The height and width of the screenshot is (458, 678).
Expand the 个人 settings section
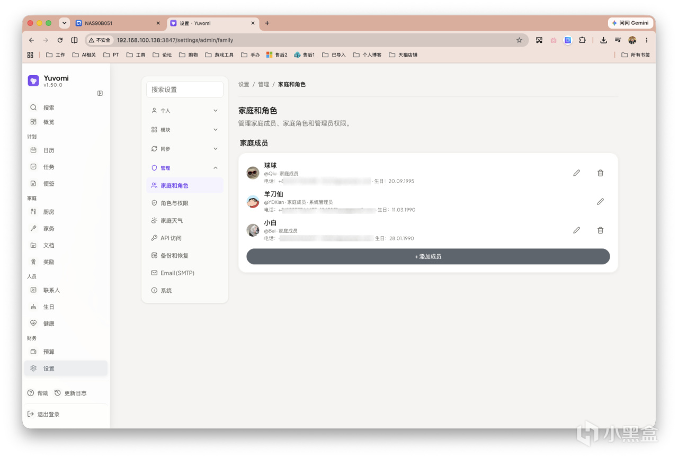coord(184,111)
